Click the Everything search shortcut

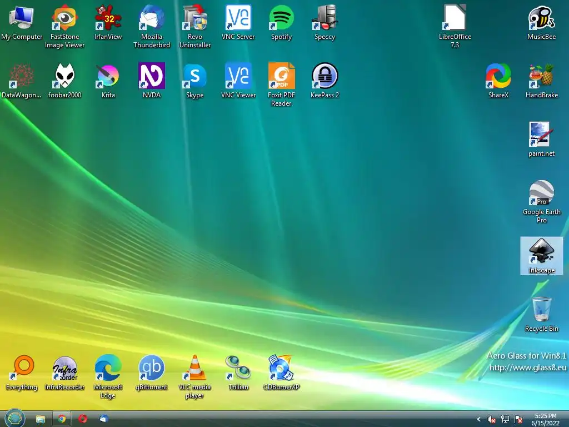(x=22, y=373)
